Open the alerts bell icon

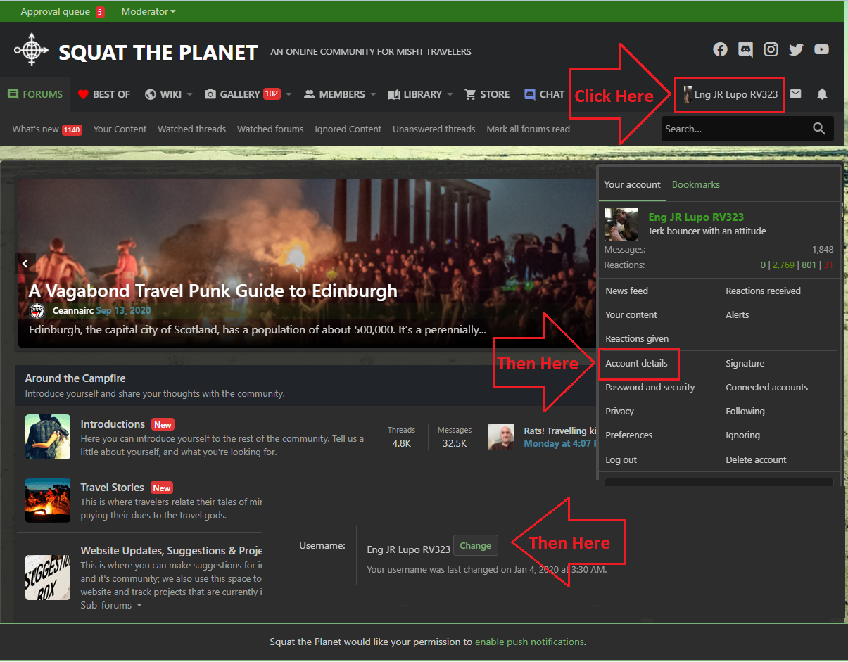coord(822,94)
